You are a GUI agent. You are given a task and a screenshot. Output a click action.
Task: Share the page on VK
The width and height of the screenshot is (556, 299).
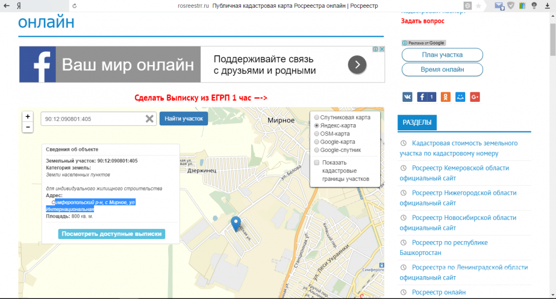point(407,97)
